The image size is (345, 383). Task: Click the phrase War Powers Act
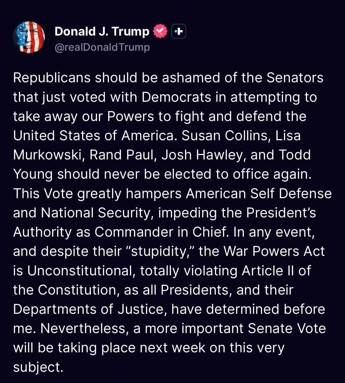274,251
